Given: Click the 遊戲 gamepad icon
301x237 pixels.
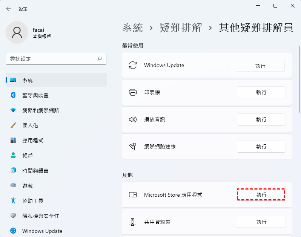Looking at the screenshot, I should (13, 185).
